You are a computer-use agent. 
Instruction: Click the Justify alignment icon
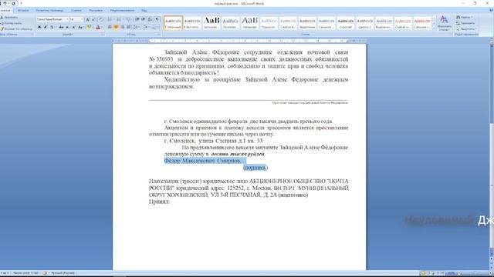coord(129,28)
